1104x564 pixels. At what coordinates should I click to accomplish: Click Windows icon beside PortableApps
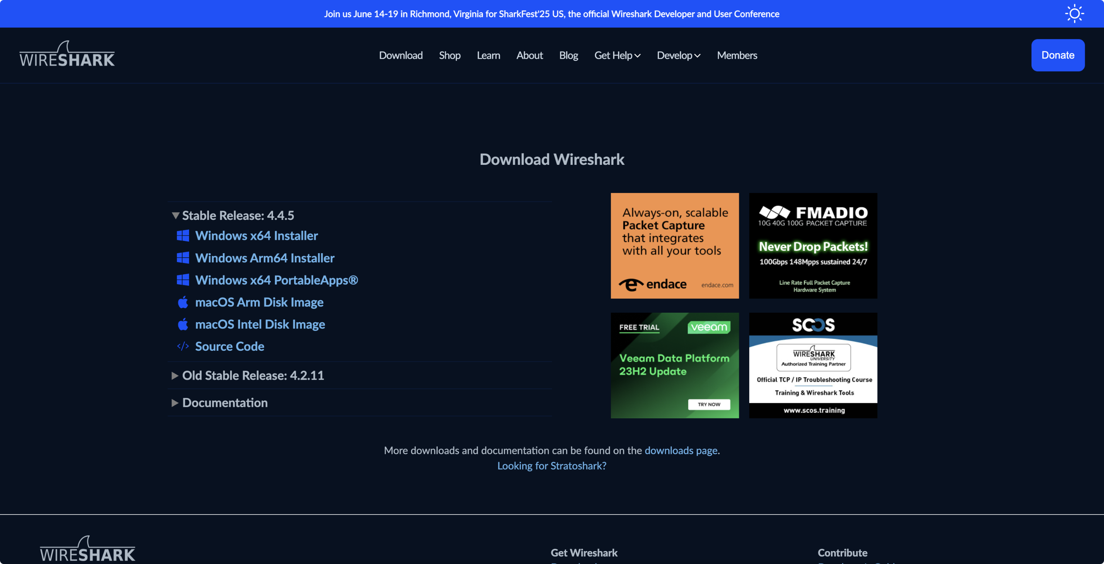[x=183, y=280]
